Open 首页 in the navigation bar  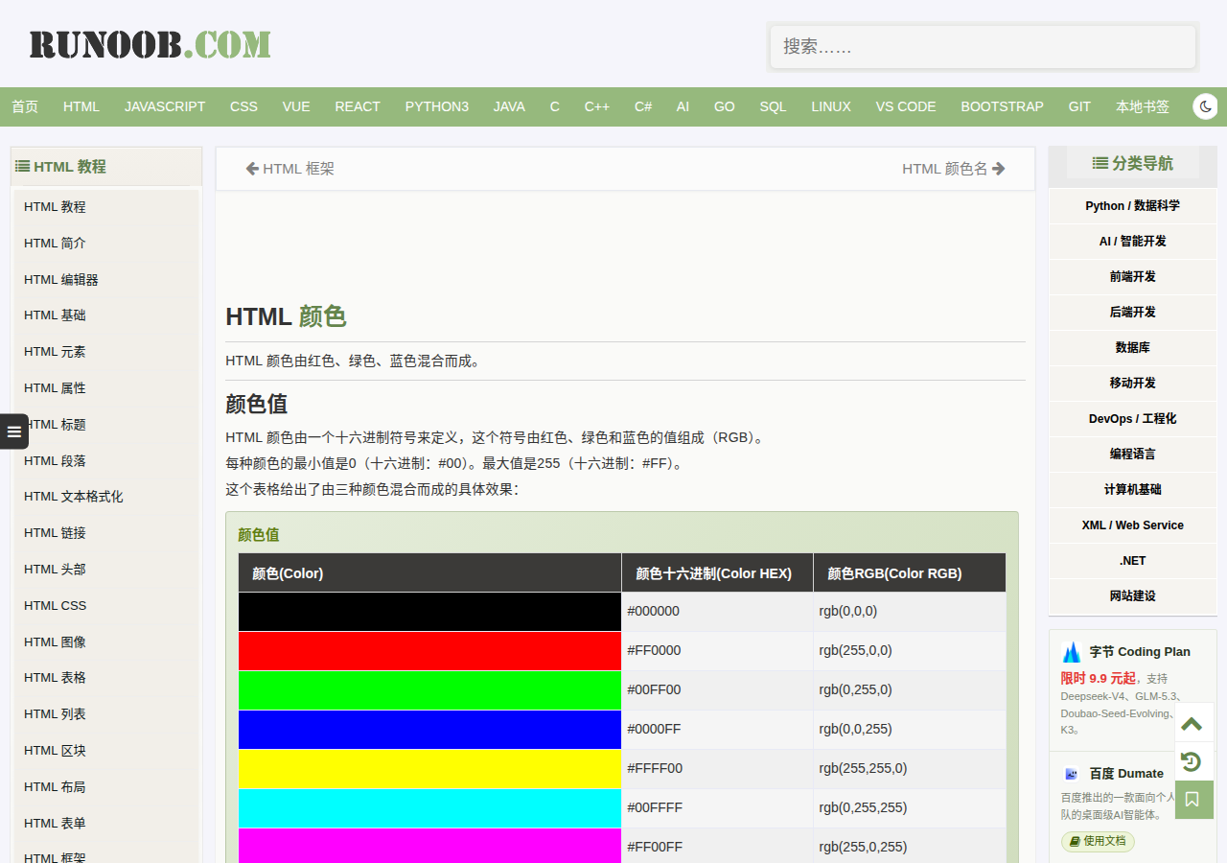point(25,106)
